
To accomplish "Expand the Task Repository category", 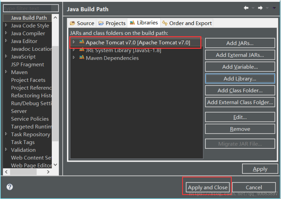I will 6,134.
